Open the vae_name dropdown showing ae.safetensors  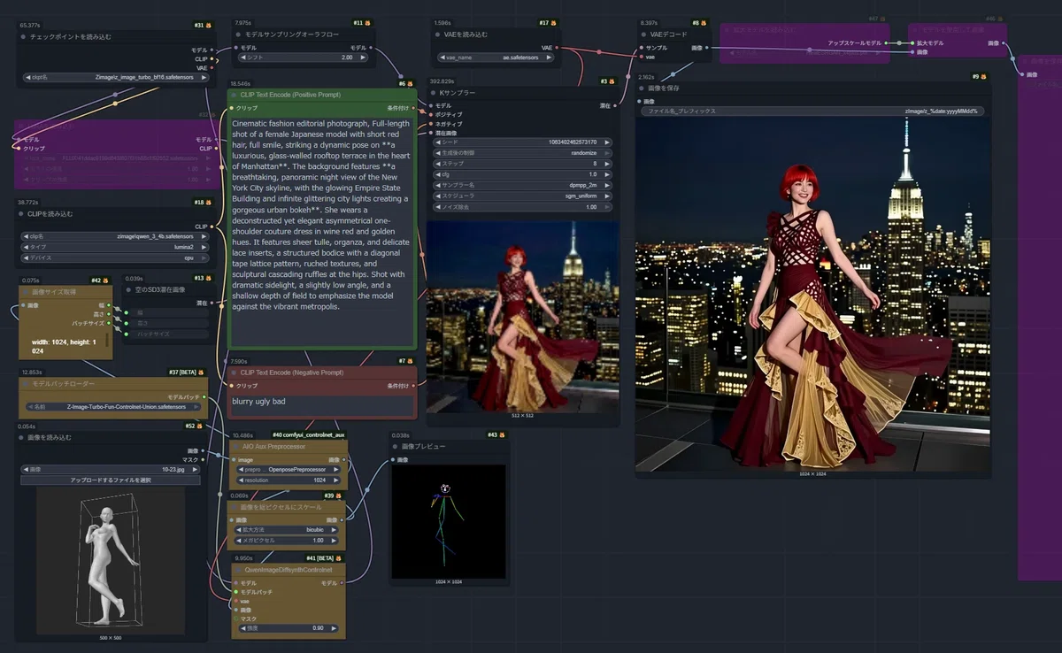click(495, 57)
